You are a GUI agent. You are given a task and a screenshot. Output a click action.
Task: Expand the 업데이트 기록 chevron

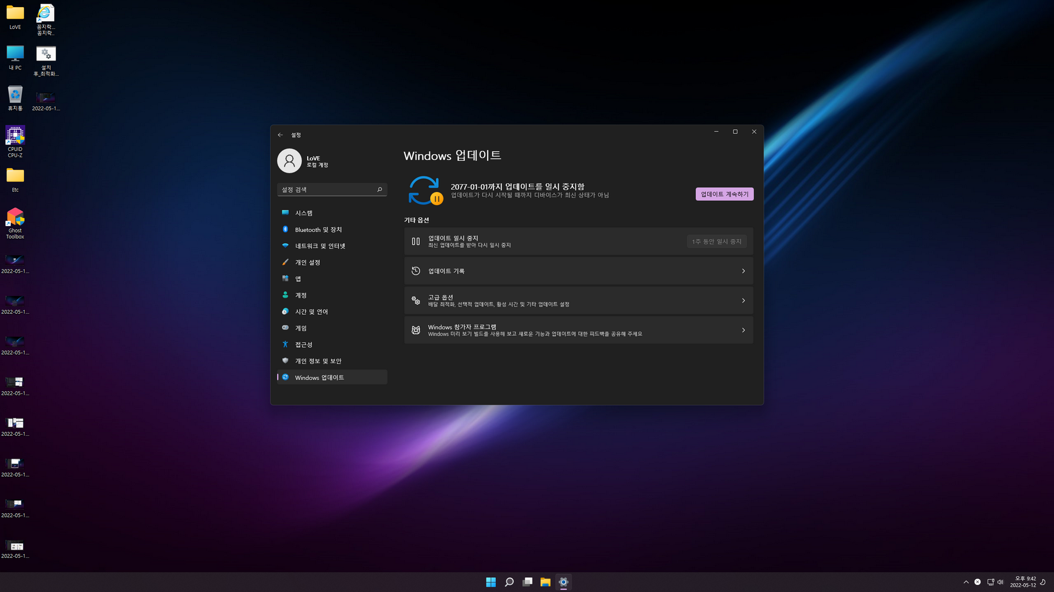point(743,271)
